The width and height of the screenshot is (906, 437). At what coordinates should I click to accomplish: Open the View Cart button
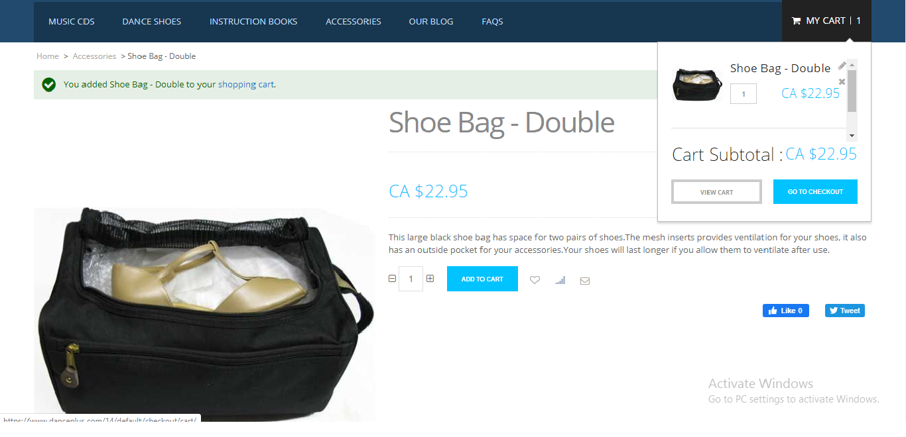[716, 192]
